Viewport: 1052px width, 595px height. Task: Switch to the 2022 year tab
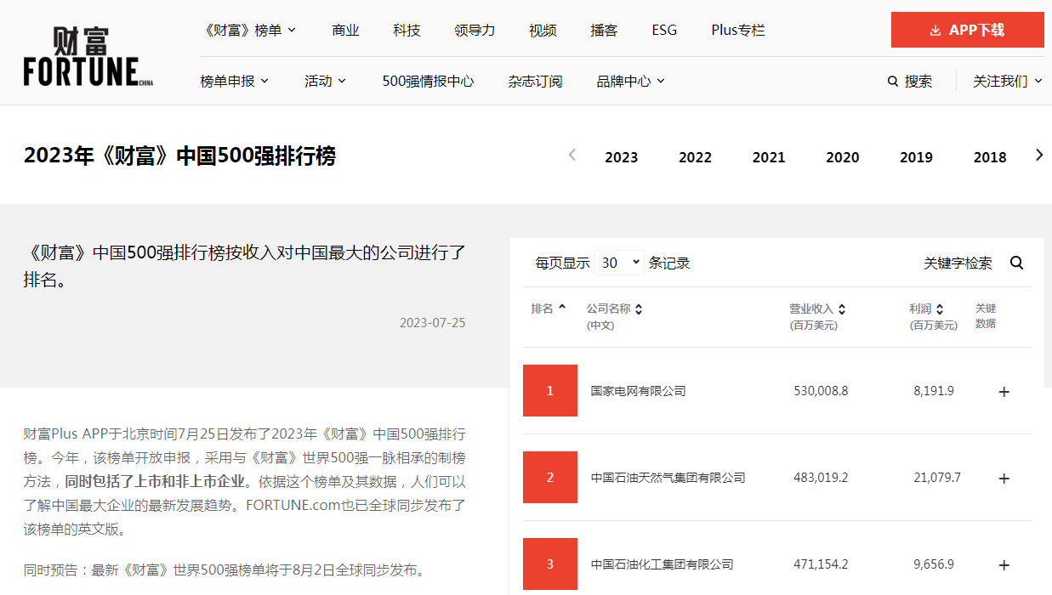pos(695,157)
